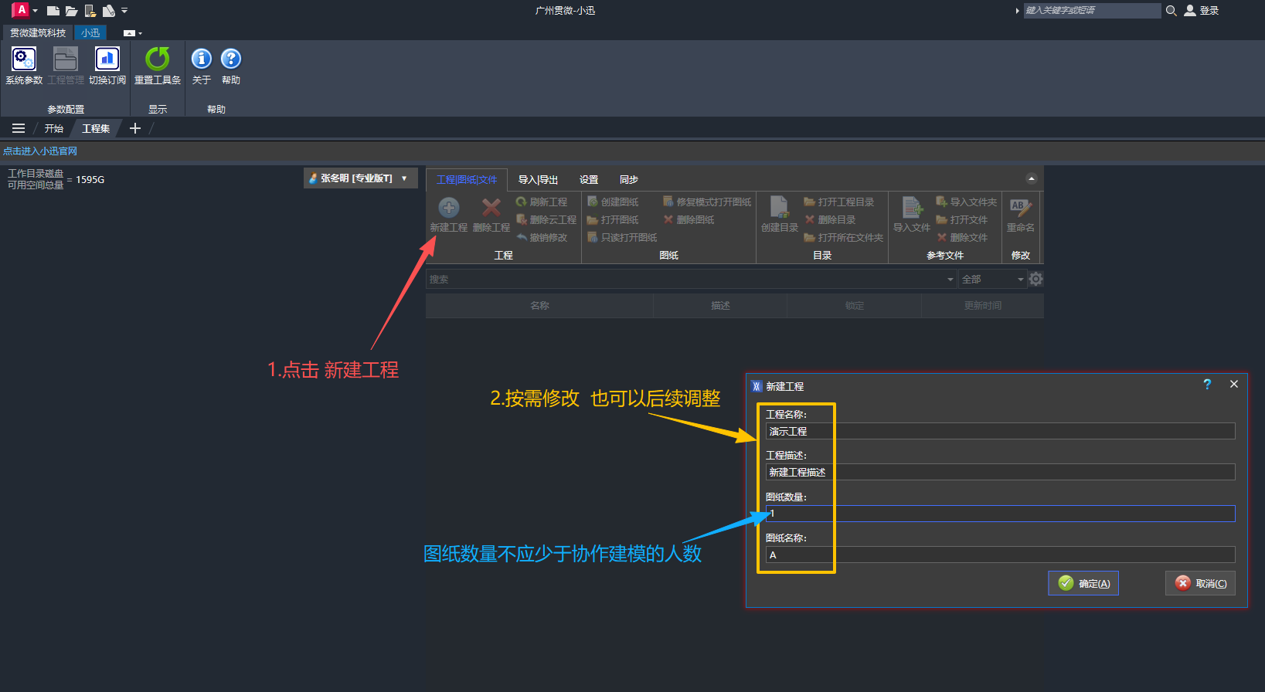This screenshot has height=692, width=1265.
Task: Switch to the 导入|导出 tab
Action: [538, 179]
